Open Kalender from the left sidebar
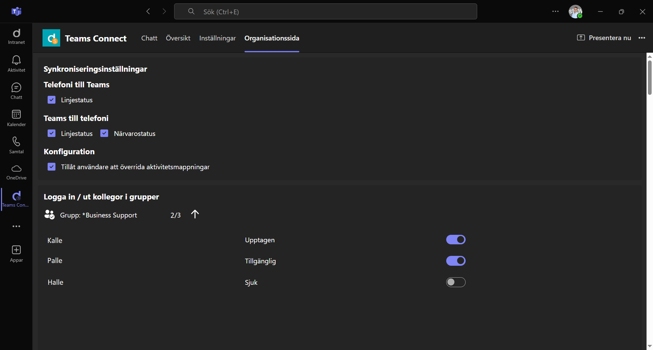 point(16,118)
